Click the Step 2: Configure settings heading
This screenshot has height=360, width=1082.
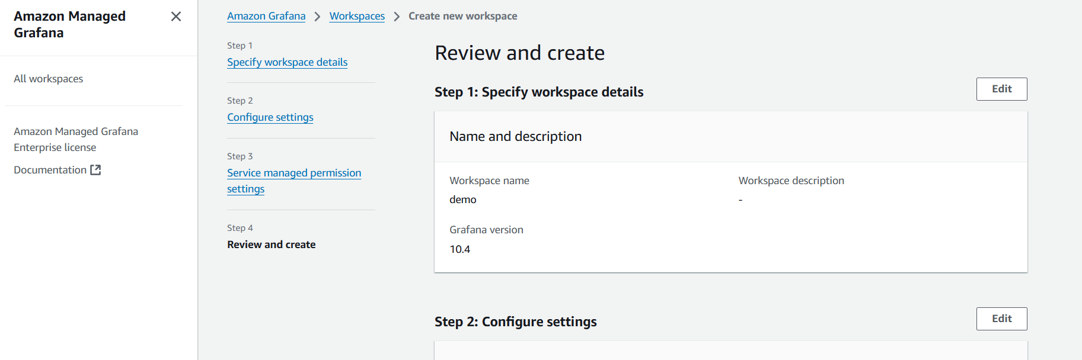click(x=515, y=322)
